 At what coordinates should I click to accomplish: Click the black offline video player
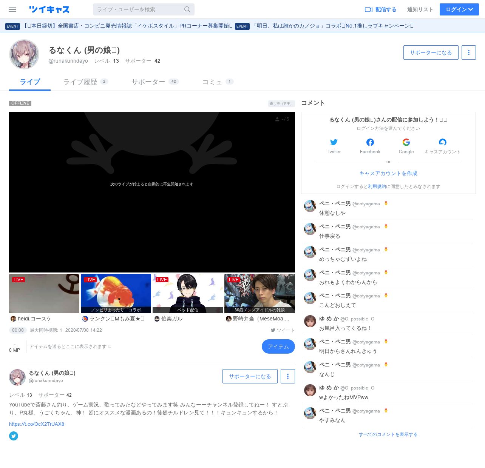coord(152,192)
